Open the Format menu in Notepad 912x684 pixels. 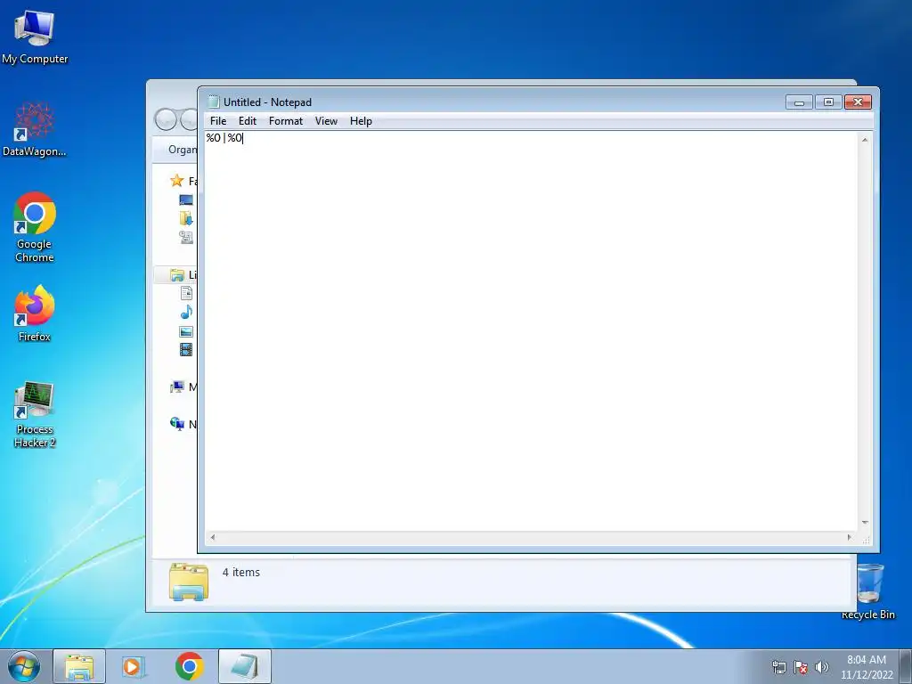[x=286, y=121]
